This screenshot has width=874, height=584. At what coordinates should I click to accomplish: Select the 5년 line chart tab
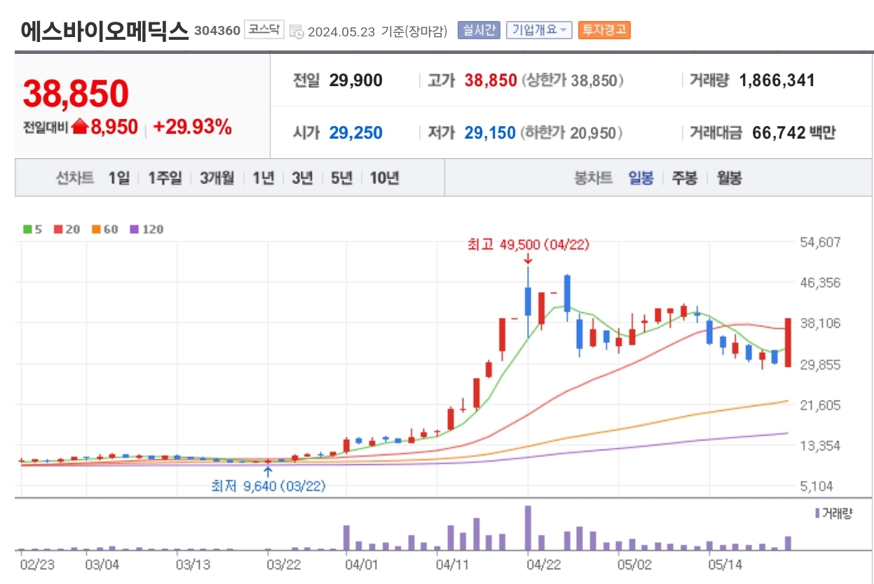pyautogui.click(x=341, y=178)
